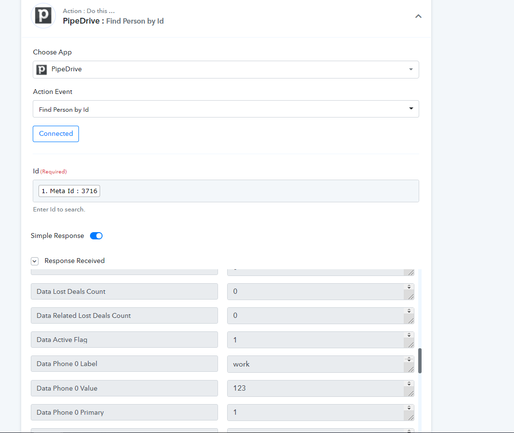Click the resize handle of the '123' value field
The height and width of the screenshot is (433, 514).
pyautogui.click(x=411, y=393)
